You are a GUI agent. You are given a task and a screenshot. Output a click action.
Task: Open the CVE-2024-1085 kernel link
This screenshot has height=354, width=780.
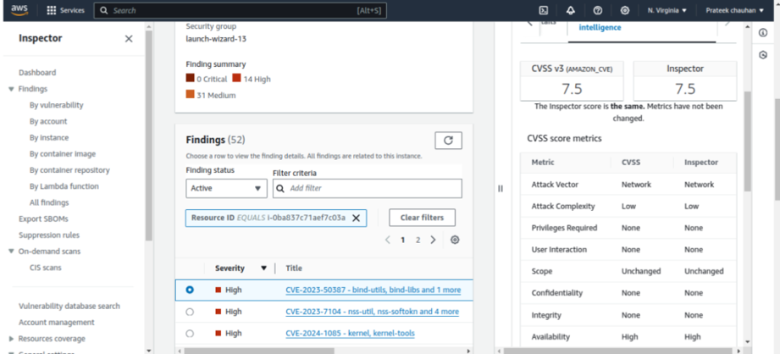tap(351, 334)
